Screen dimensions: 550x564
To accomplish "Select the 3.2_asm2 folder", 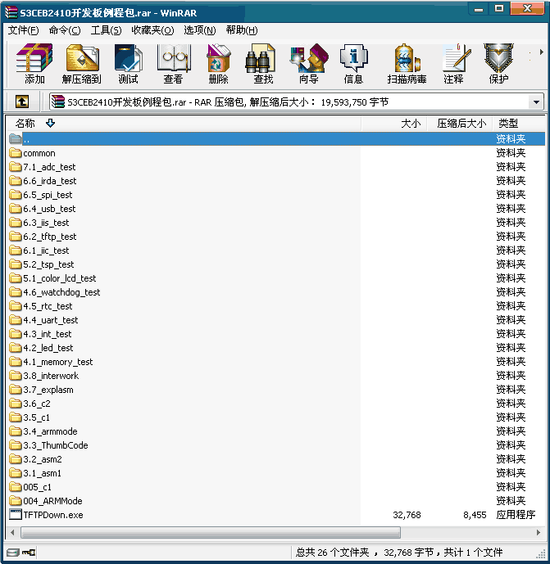I will point(36,459).
